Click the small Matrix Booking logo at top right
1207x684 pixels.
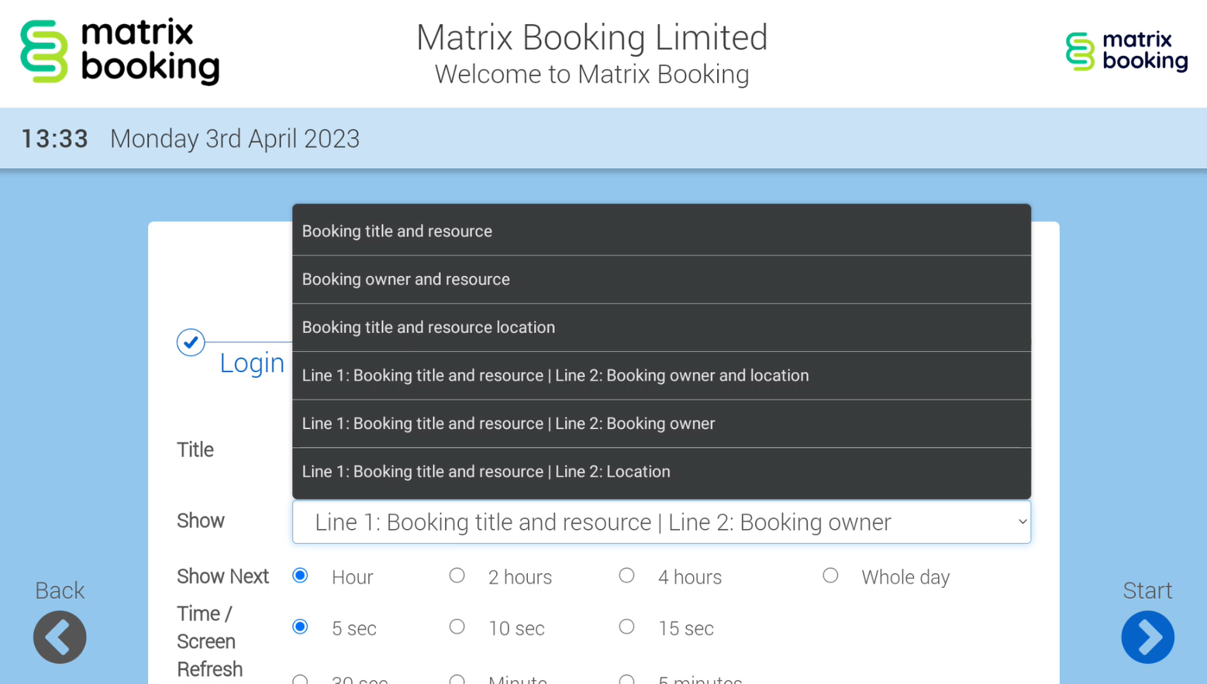1126,52
